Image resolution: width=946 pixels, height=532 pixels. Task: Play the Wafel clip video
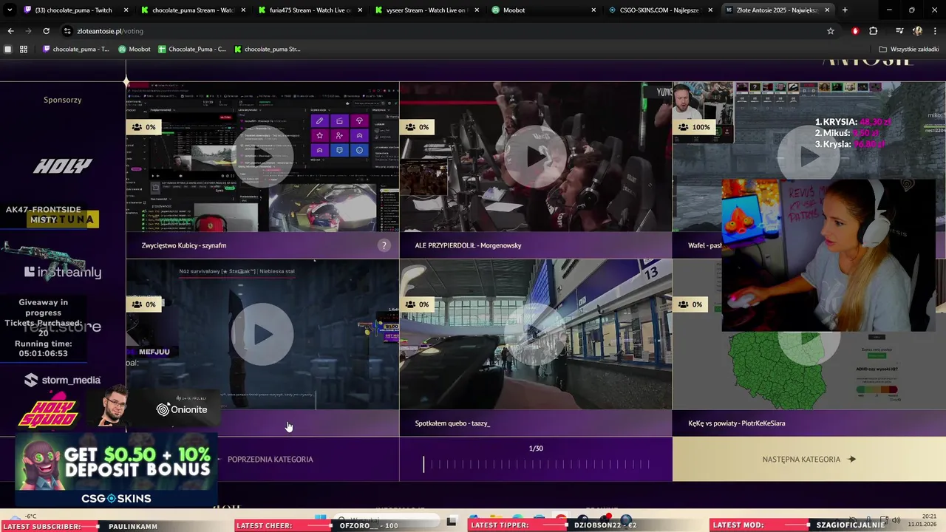pyautogui.click(x=809, y=156)
